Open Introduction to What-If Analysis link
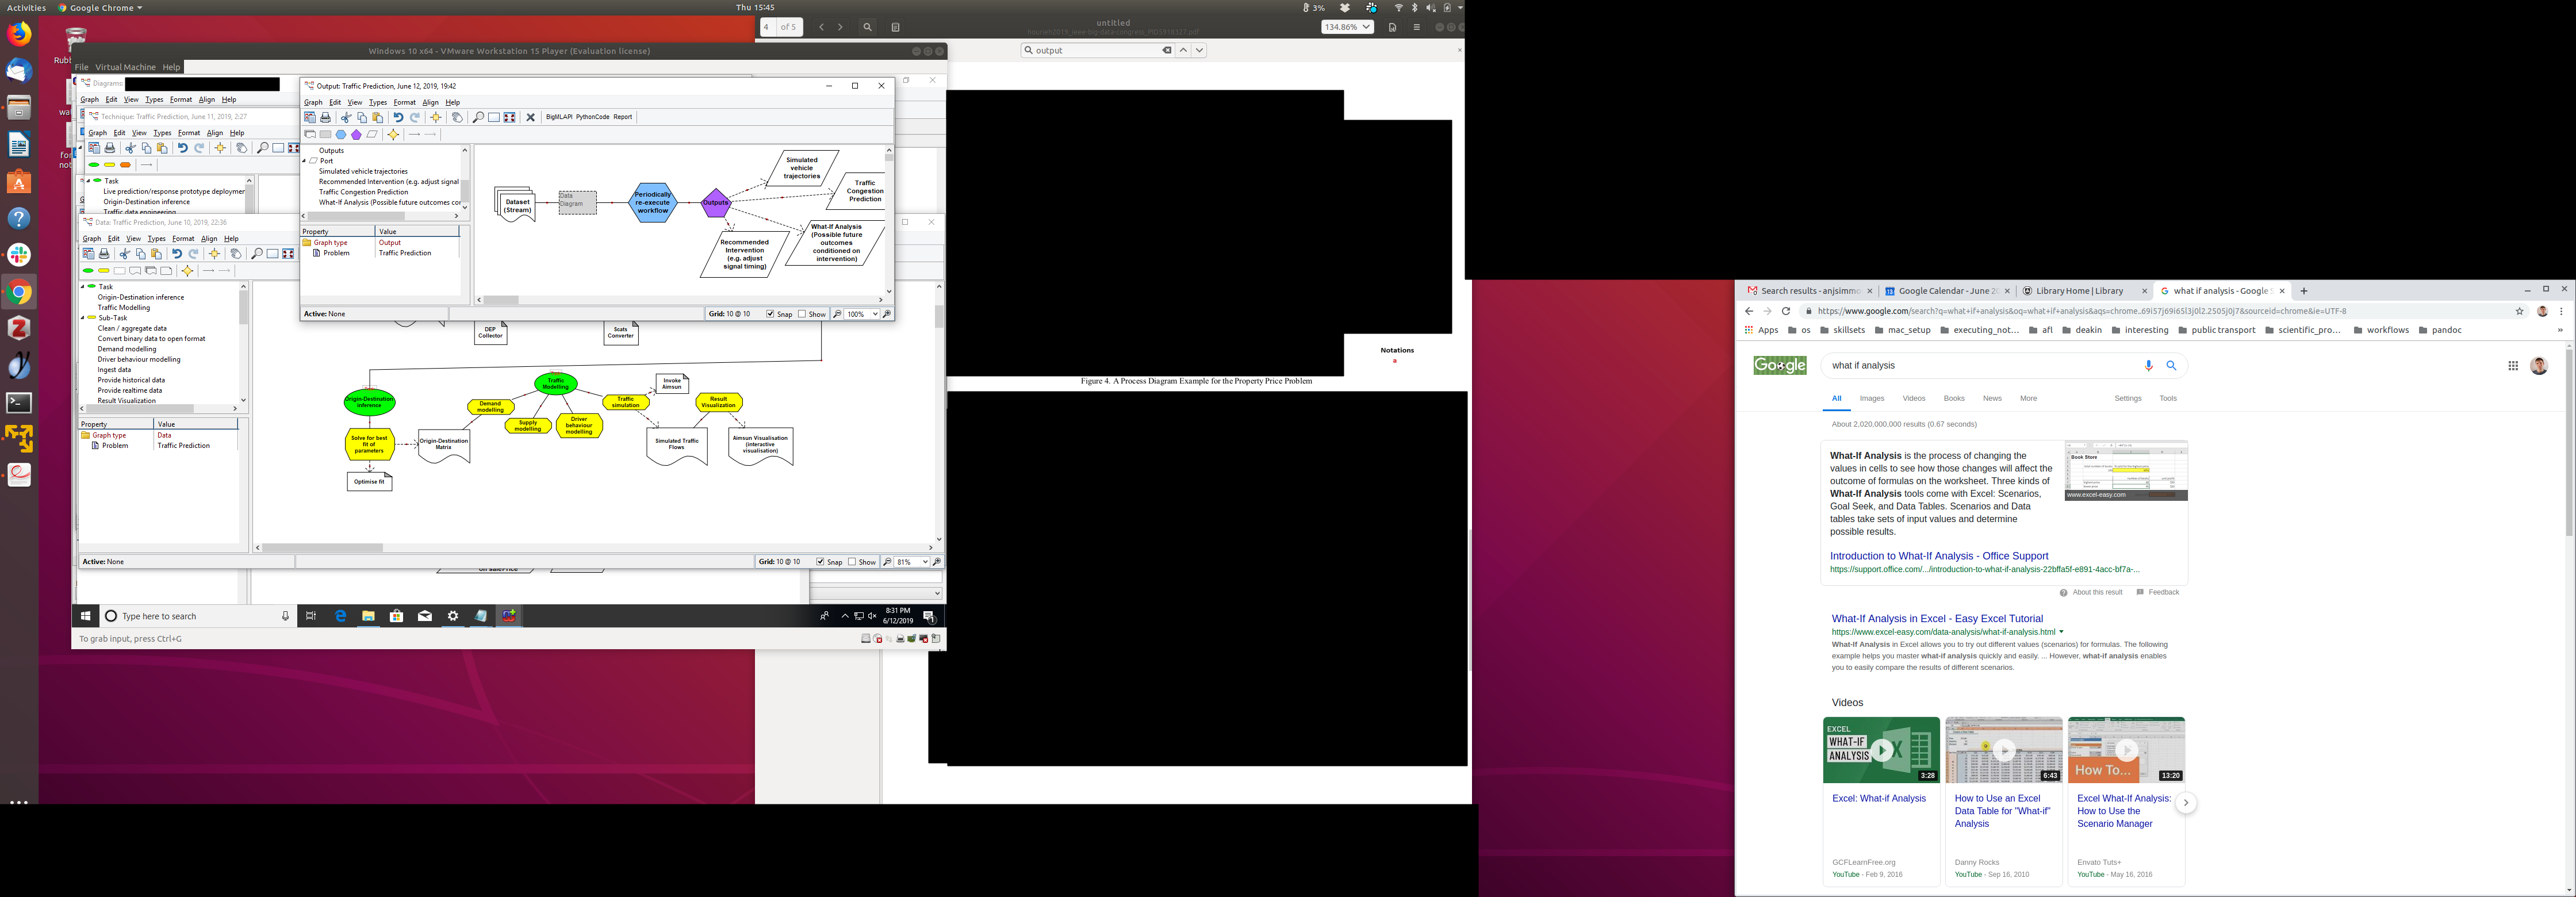The height and width of the screenshot is (897, 2576). pyautogui.click(x=1938, y=556)
